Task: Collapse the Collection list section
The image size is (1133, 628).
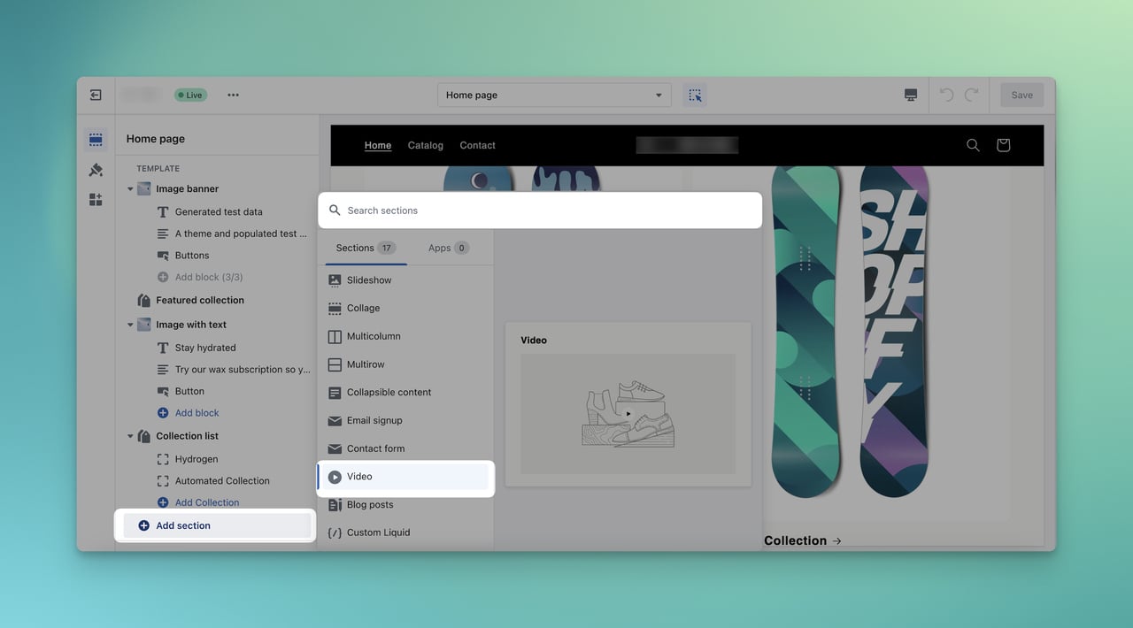Action: coord(130,436)
